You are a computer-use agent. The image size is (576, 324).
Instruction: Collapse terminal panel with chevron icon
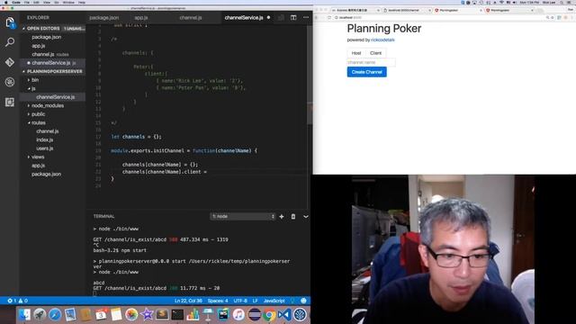click(306, 216)
